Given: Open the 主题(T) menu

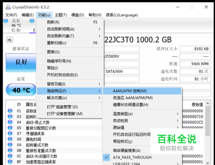Looking at the screenshot, I should tap(61, 15).
